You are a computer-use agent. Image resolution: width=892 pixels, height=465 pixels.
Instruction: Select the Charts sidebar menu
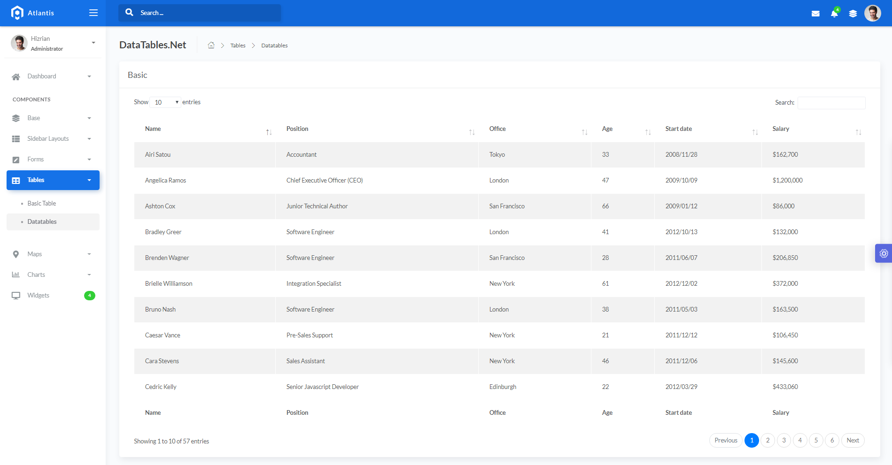click(x=36, y=275)
